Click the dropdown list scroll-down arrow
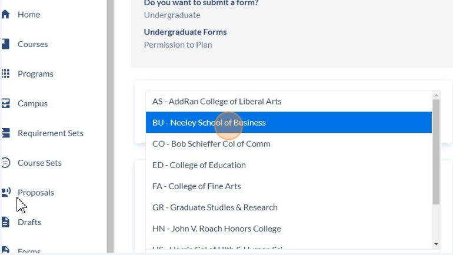This screenshot has width=453, height=255. click(436, 244)
